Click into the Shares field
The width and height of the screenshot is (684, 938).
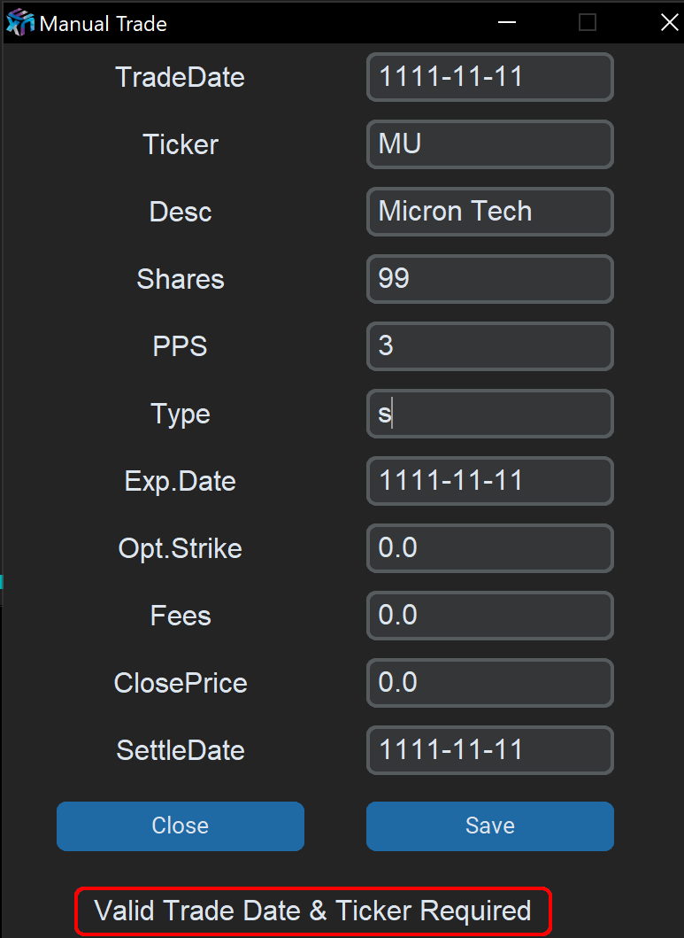pos(489,279)
